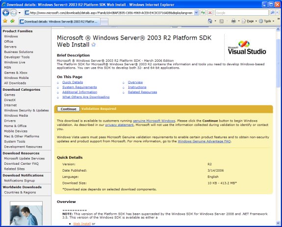The image size is (282, 227).
Task: Open Windows in Product Families
Action: pos(11,36)
